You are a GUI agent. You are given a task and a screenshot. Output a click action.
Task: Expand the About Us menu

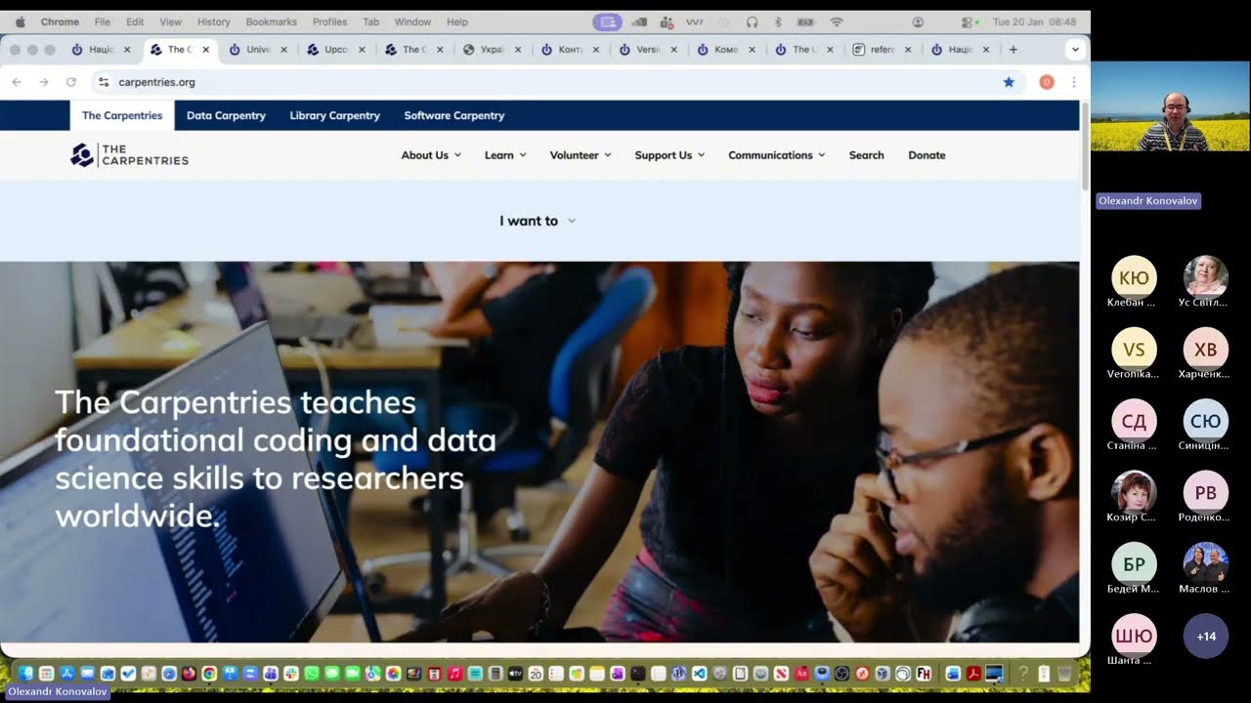[x=431, y=155]
